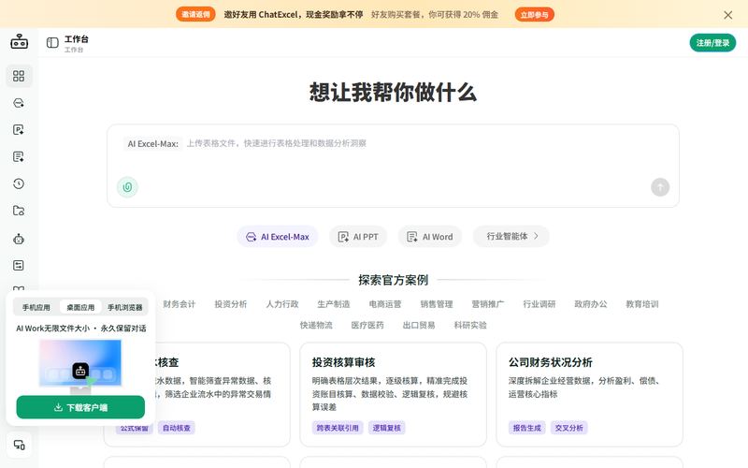The image size is (748, 468).
Task: Open the history clock icon in sidebar
Action: point(19,183)
